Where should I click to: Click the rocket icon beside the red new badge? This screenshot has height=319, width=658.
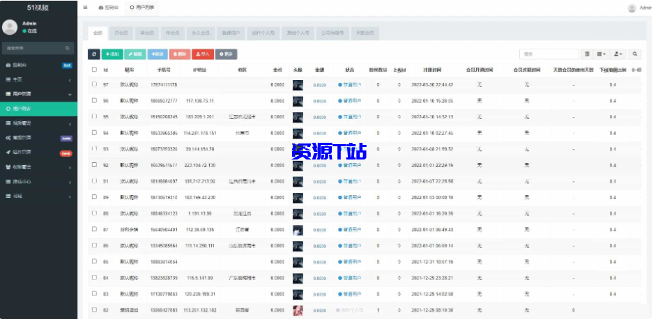8,152
